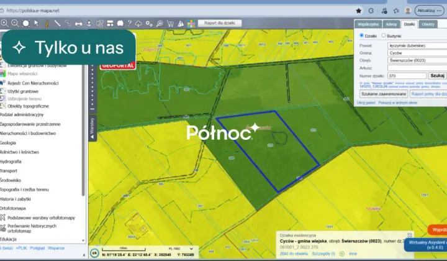Click the dotted vertical map zoom slider
This screenshot has width=447, height=261.
[x=92, y=88]
